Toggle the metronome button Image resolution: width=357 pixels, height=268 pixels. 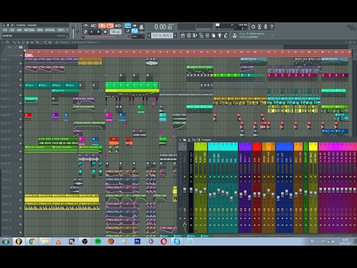click(x=86, y=25)
